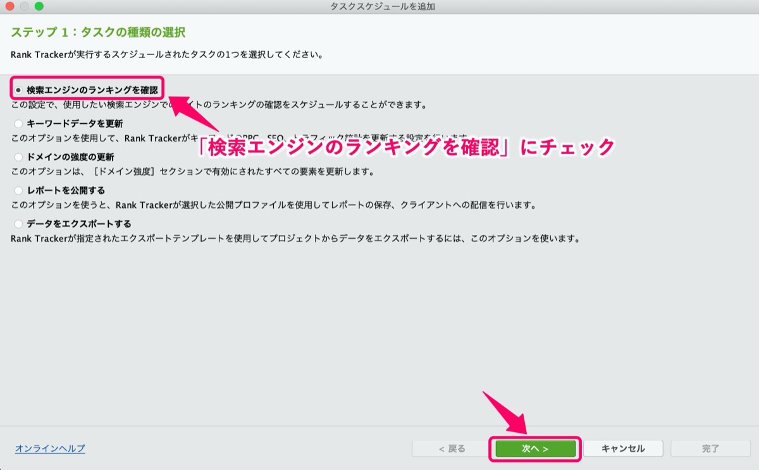Viewport: 759px width, 470px height.
Task: Click the disabled < 戻る button
Action: (x=452, y=449)
